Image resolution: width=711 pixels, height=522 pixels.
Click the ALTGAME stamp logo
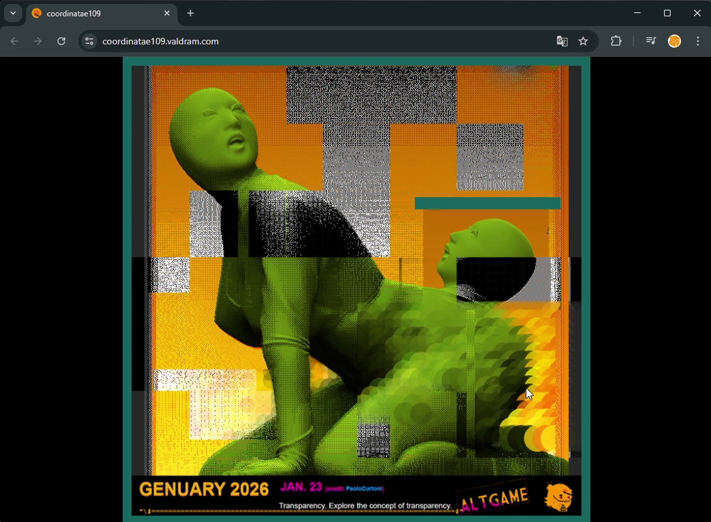tap(494, 500)
